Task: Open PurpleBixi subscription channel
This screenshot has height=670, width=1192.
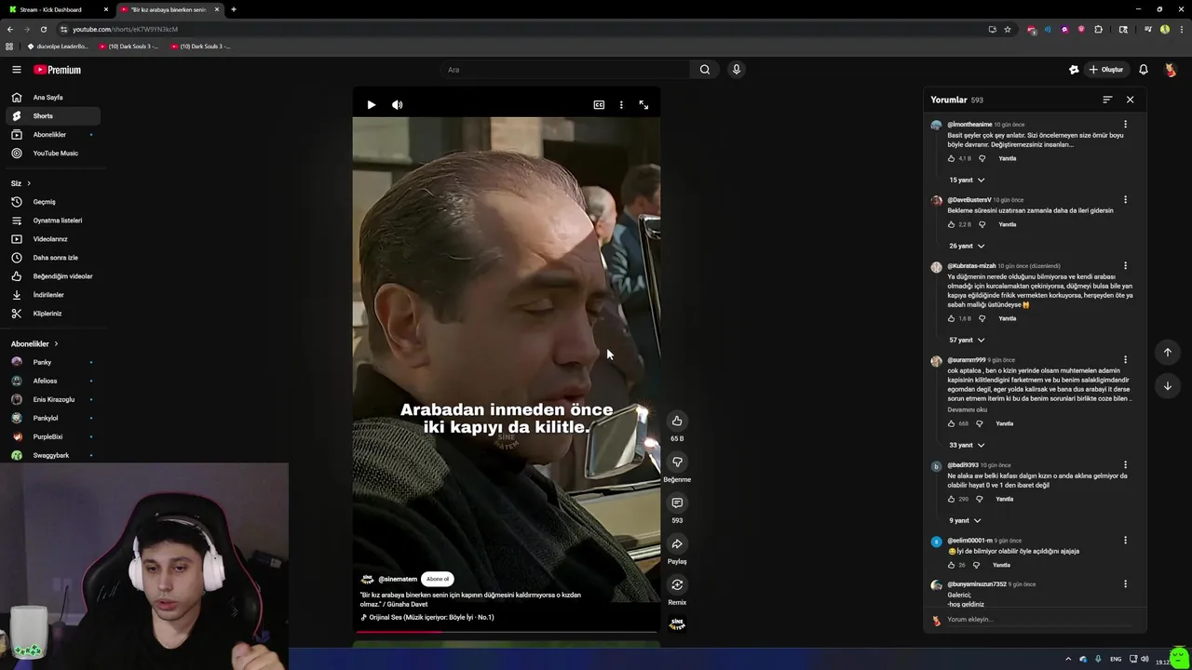Action: tap(53, 436)
